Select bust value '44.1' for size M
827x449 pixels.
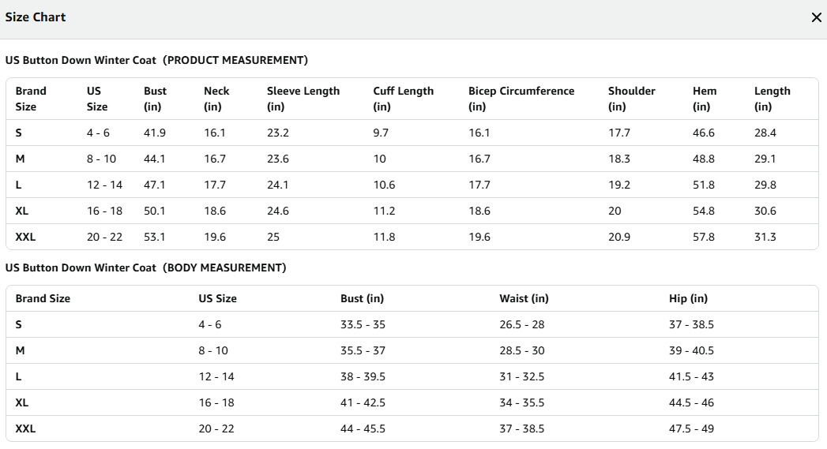pos(155,159)
